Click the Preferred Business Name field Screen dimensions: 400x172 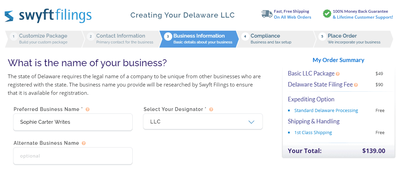(x=73, y=122)
